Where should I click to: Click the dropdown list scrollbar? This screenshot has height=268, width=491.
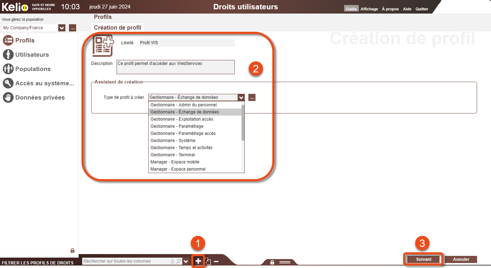(x=243, y=123)
